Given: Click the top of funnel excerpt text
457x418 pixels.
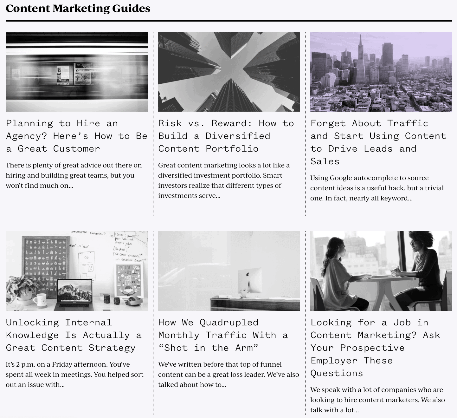Looking at the screenshot, I should [x=229, y=374].
